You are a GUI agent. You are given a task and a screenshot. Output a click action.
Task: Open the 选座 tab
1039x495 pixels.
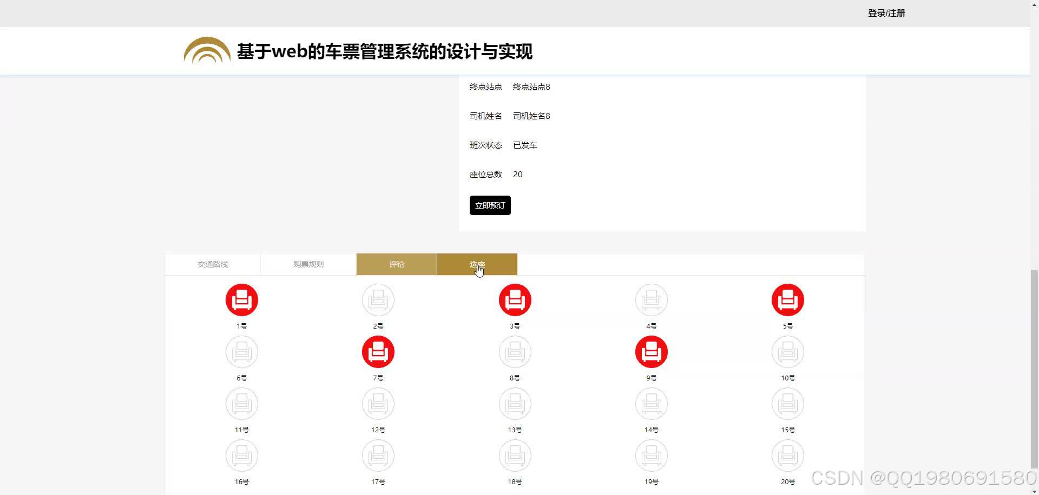click(477, 264)
